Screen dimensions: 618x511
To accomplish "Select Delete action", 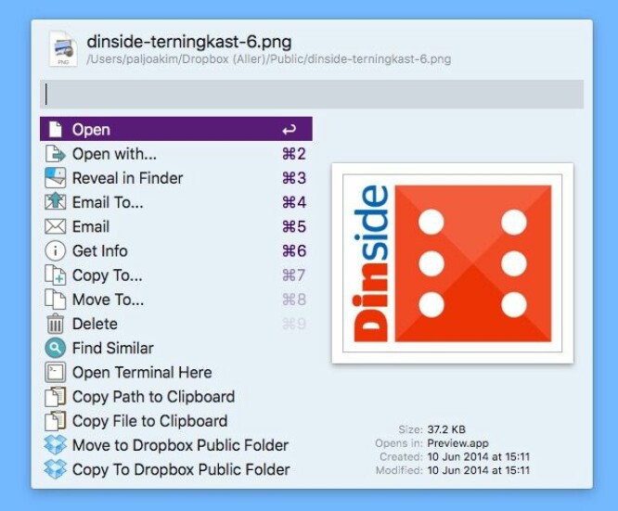I will 176,324.
